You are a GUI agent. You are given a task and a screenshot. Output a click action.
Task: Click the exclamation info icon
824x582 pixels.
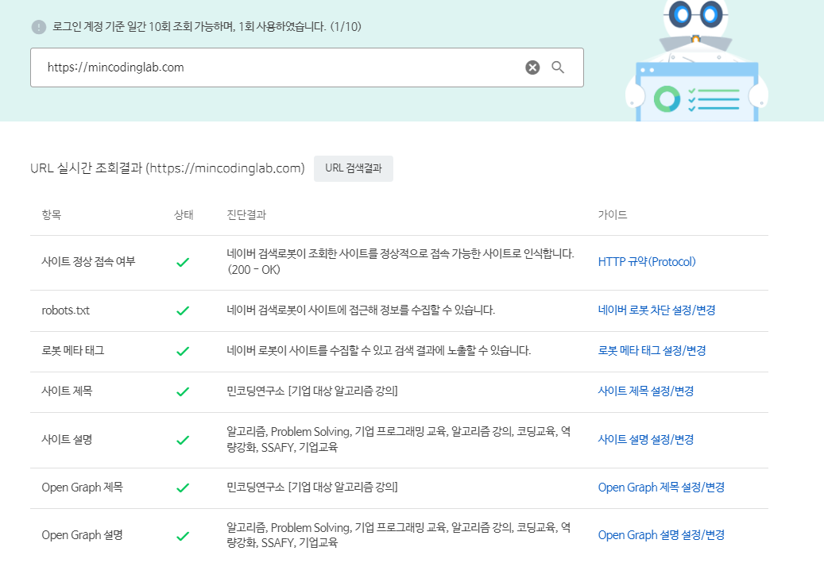coord(39,27)
